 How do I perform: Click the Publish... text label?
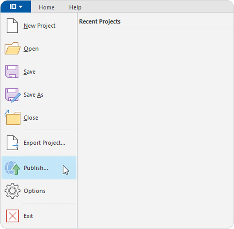(x=36, y=168)
